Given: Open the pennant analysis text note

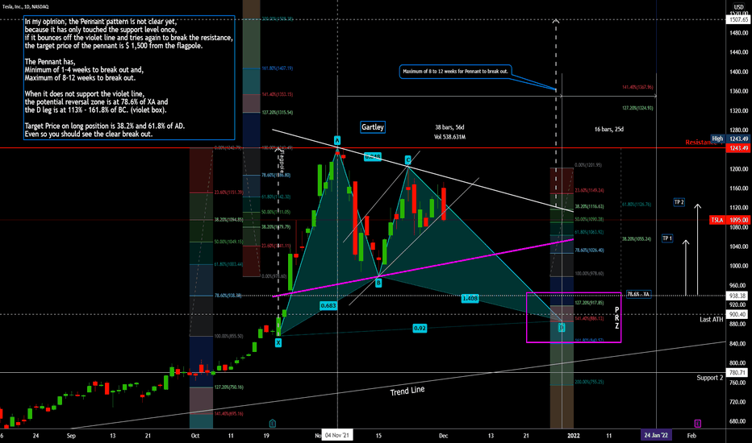Looking at the screenshot, I should pyautogui.click(x=129, y=77).
